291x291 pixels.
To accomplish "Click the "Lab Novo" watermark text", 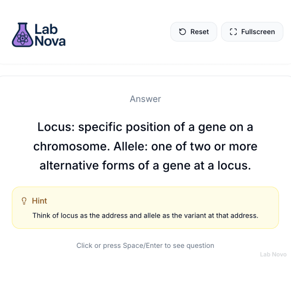I will coord(273,254).
